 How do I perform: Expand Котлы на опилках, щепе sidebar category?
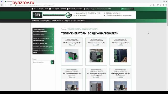coord(43,39)
